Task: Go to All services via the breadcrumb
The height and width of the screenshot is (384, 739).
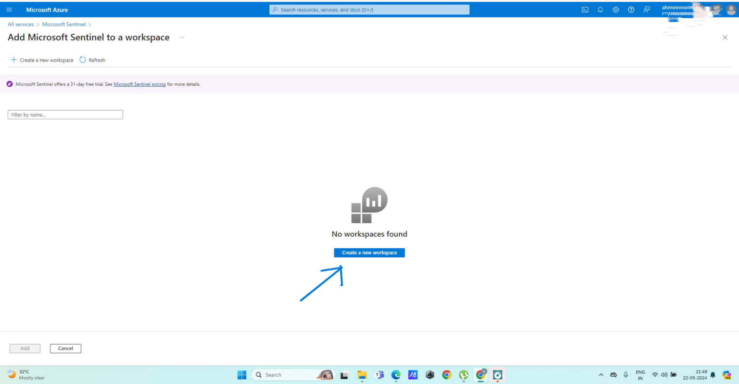Action: coord(20,24)
